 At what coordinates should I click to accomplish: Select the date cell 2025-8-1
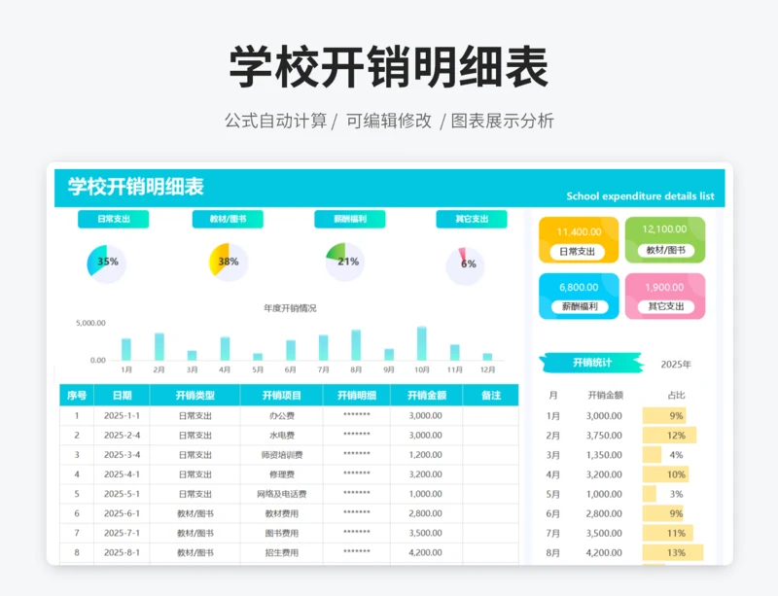123,552
